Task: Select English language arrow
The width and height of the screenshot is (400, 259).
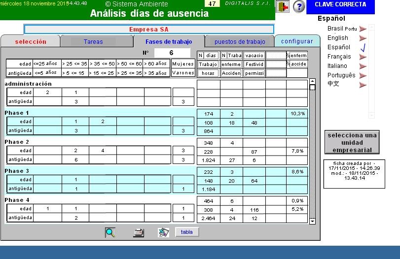Action: (363, 38)
